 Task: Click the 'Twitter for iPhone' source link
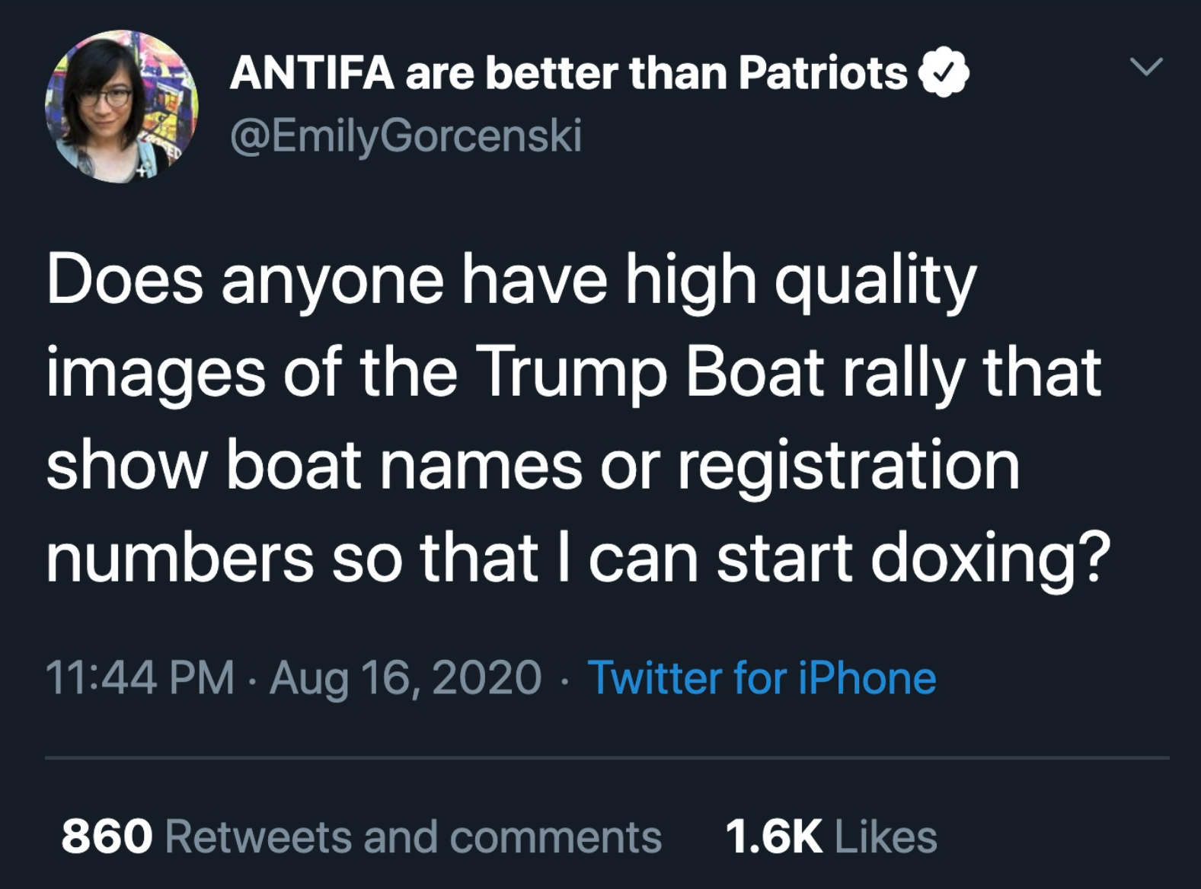762,677
